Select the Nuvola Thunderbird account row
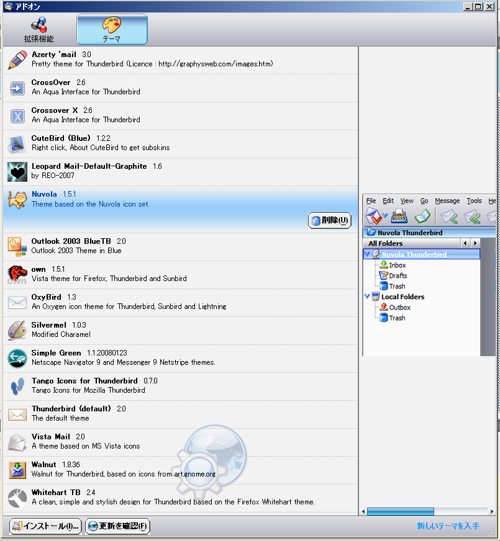Viewport: 500px width, 541px height. pyautogui.click(x=422, y=254)
